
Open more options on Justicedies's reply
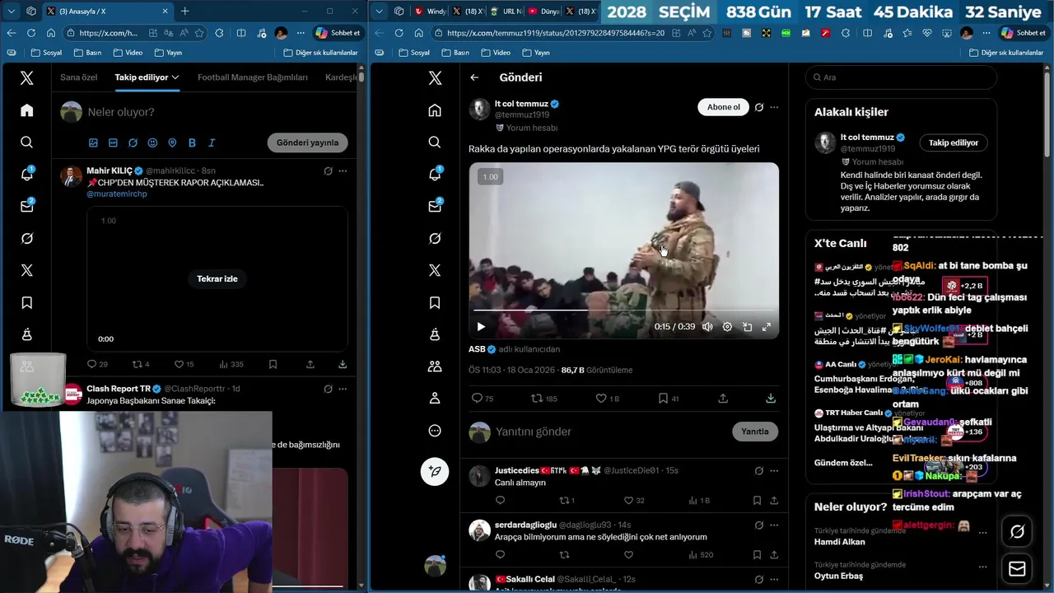[x=774, y=471]
